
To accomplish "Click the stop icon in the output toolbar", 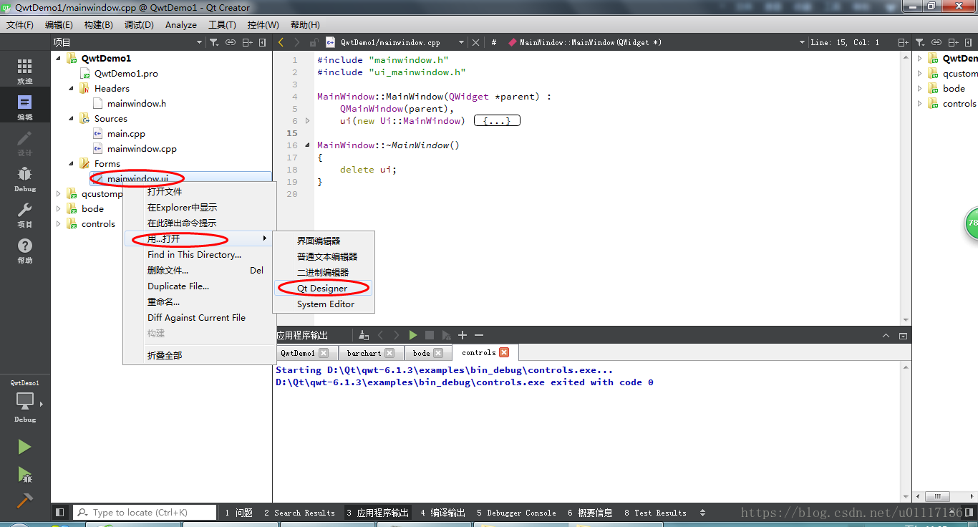I will coord(430,335).
